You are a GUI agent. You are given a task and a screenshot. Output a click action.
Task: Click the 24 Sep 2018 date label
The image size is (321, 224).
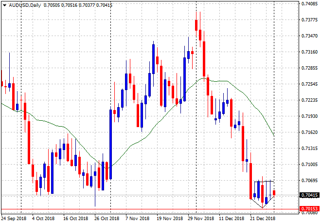[x=14, y=219]
